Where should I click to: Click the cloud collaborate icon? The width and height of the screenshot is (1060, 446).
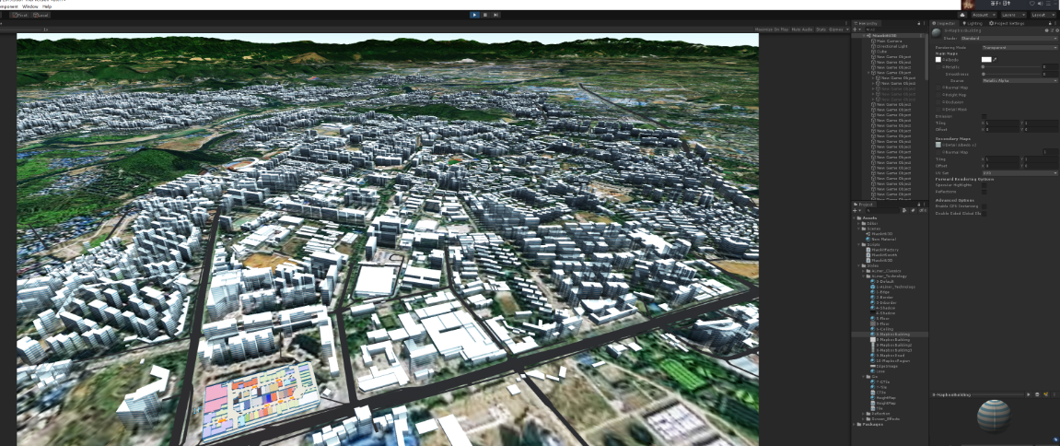point(962,15)
